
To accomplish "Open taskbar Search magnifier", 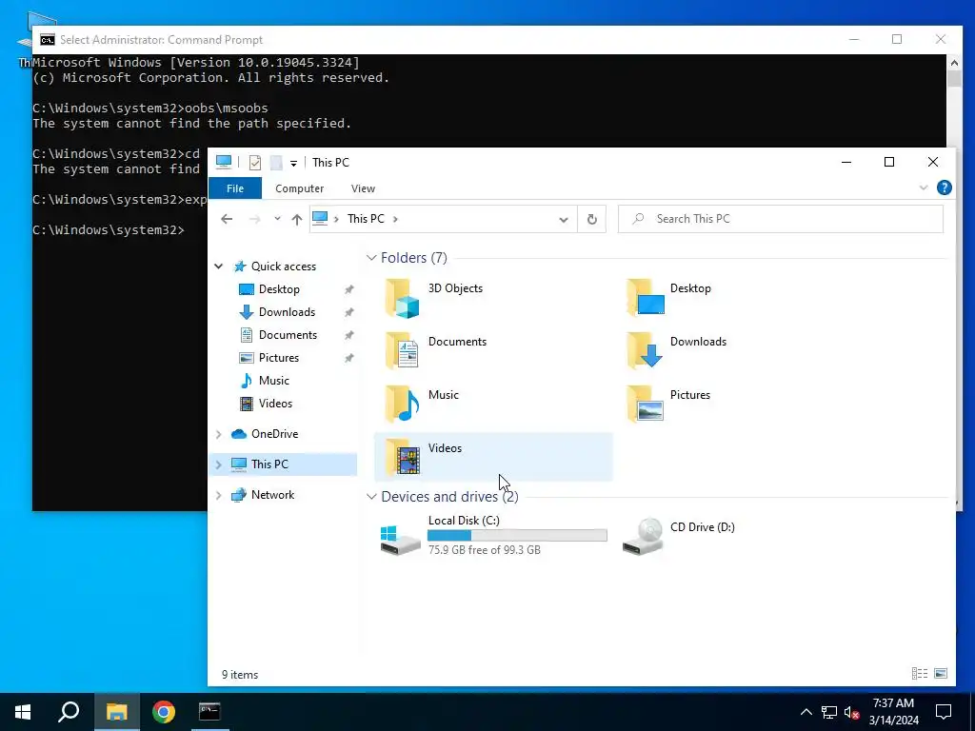I will coord(69,712).
